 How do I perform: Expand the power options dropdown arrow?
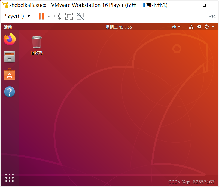(x=48, y=16)
